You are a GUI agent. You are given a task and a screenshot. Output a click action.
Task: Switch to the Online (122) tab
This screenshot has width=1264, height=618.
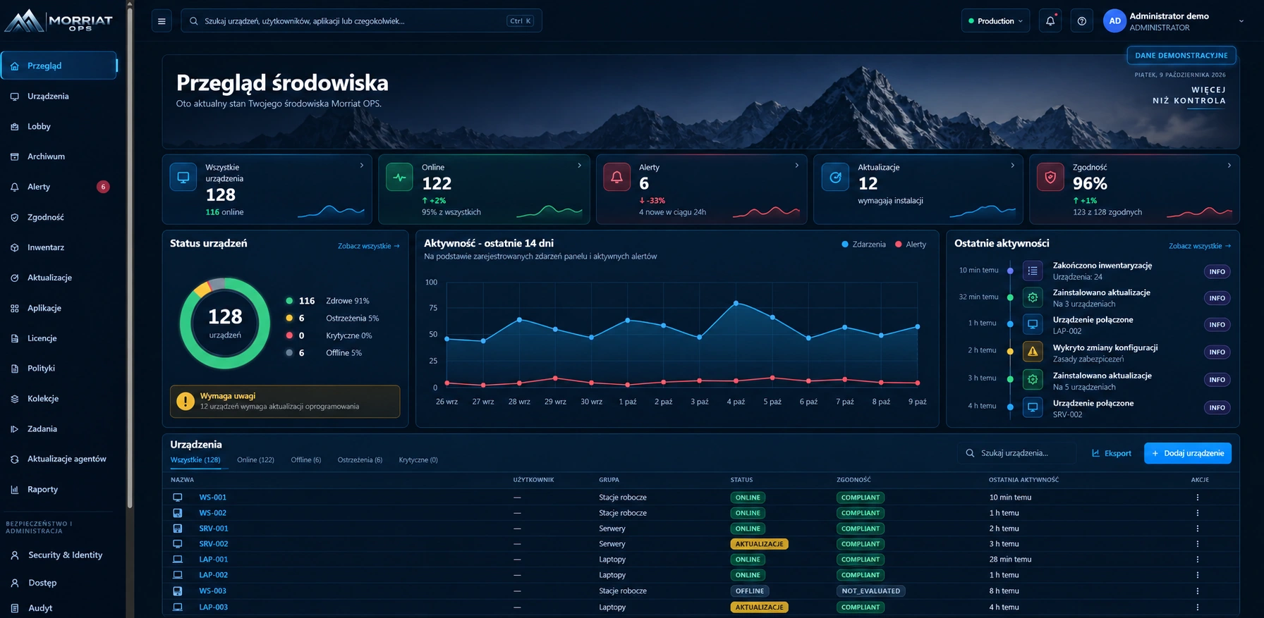[255, 460]
